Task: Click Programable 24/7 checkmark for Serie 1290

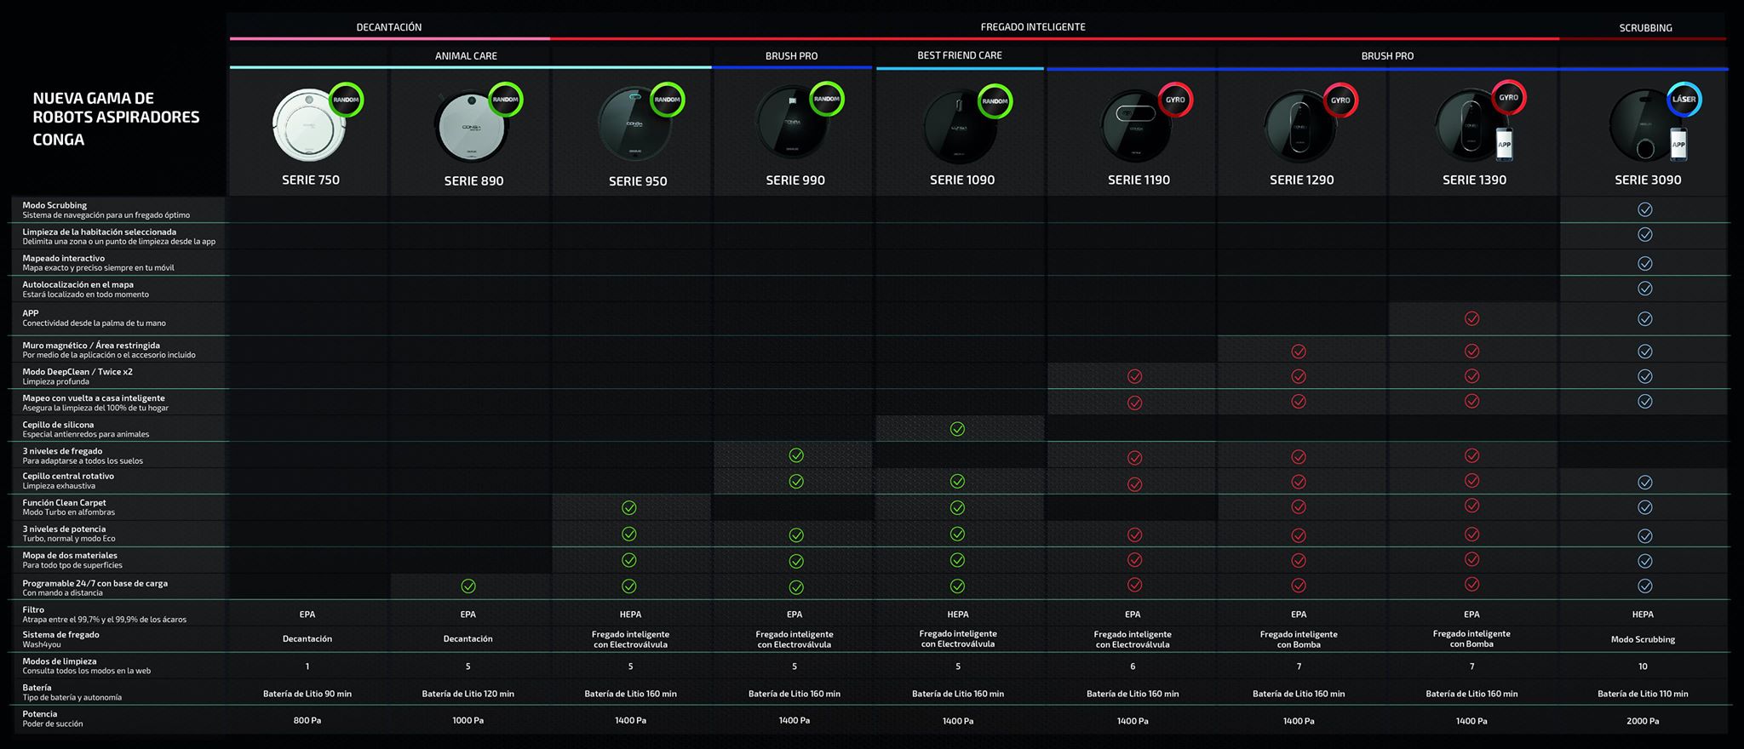Action: (1299, 586)
